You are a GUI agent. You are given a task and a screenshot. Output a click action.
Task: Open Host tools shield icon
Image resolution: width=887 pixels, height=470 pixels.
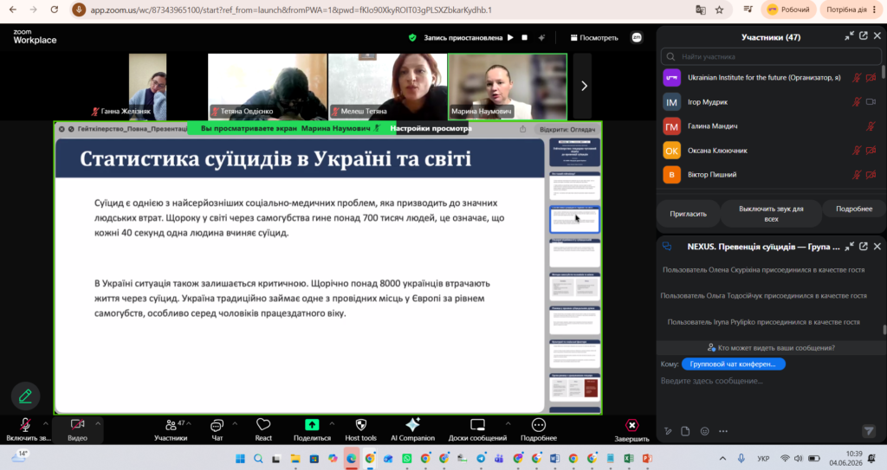[x=361, y=425]
